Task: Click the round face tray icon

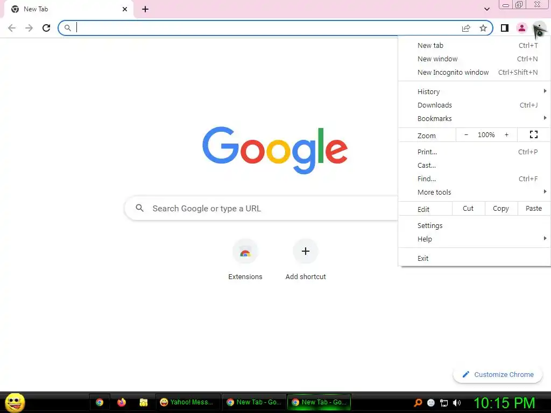Action: tap(431, 403)
